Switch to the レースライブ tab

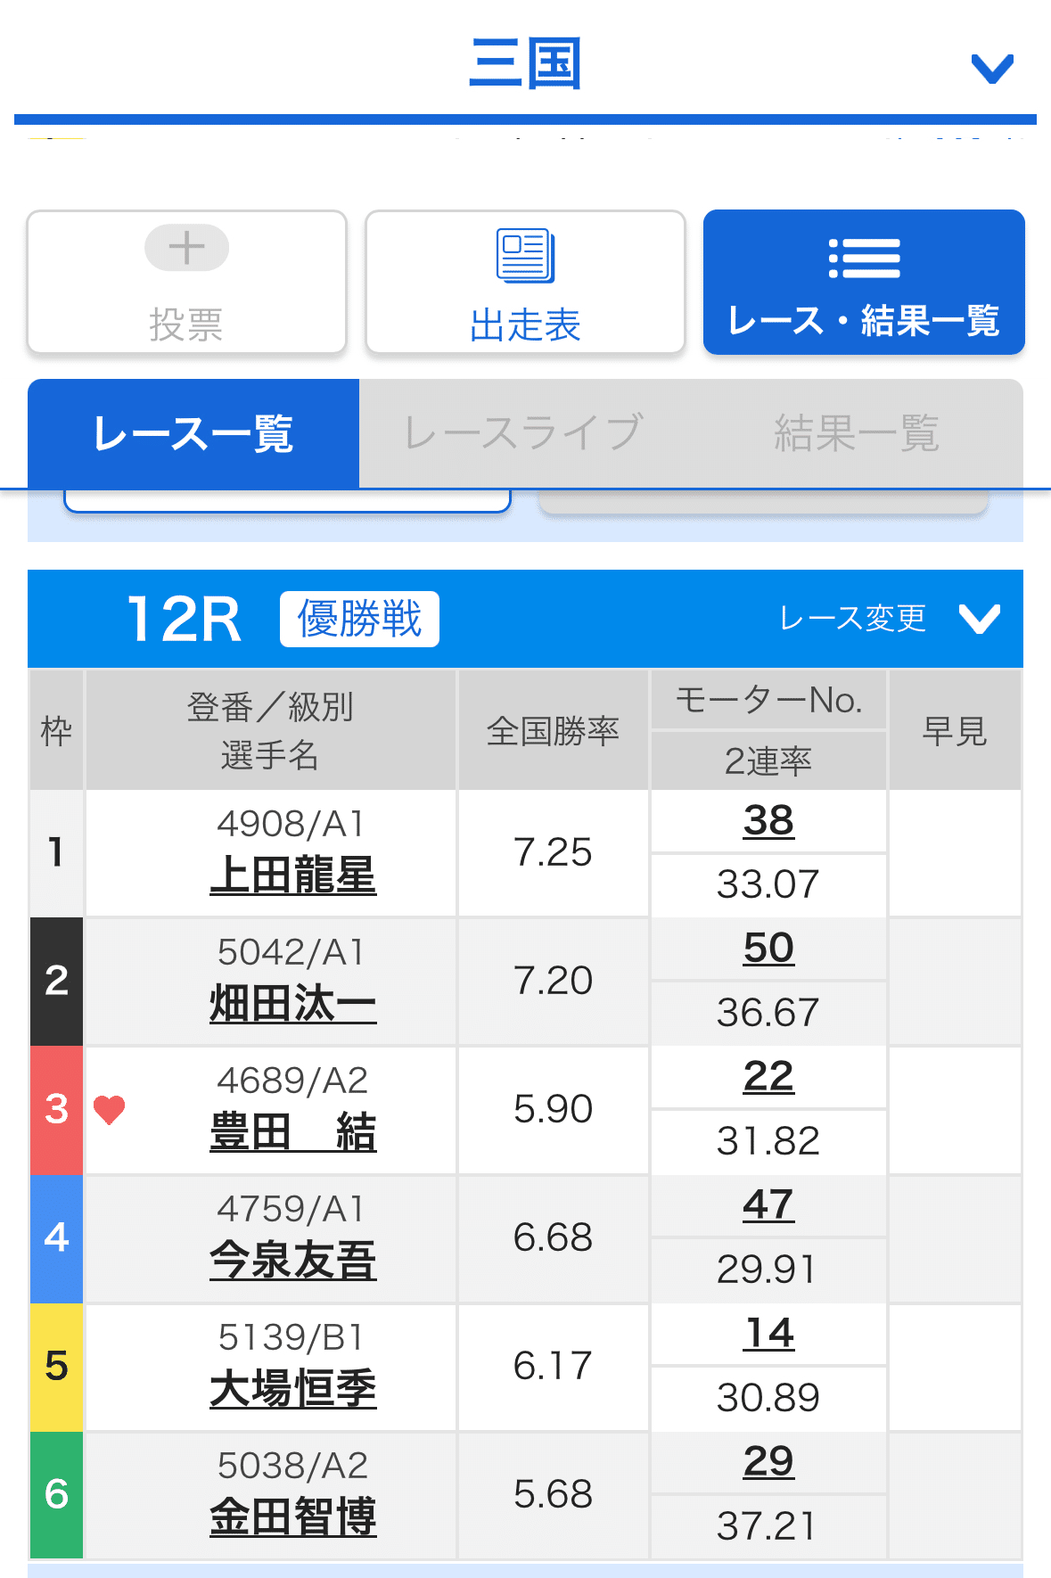point(524,434)
